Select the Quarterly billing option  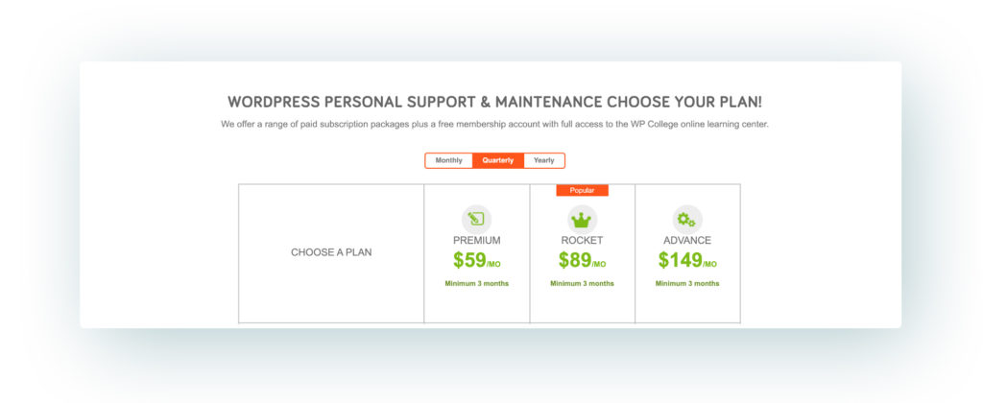coord(498,160)
